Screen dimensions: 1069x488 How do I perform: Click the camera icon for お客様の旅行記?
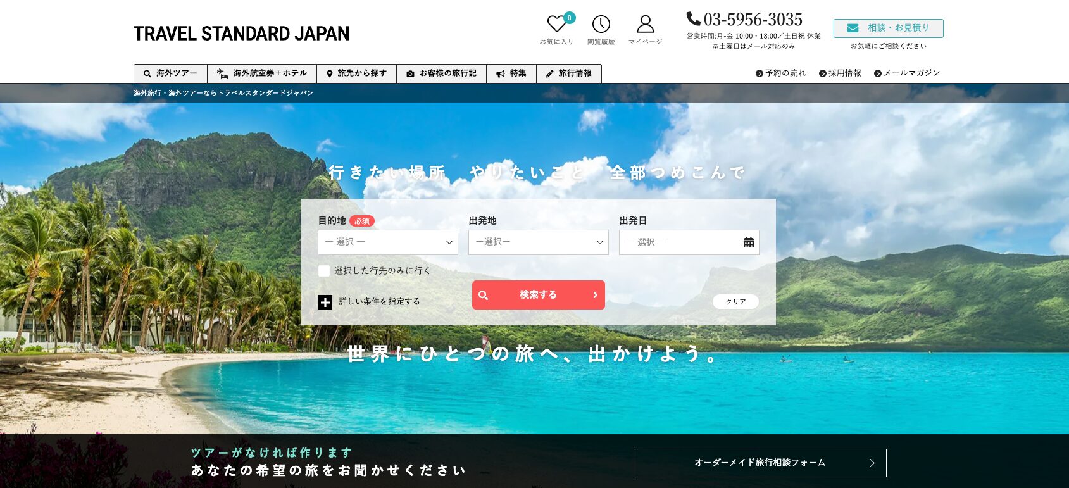410,74
